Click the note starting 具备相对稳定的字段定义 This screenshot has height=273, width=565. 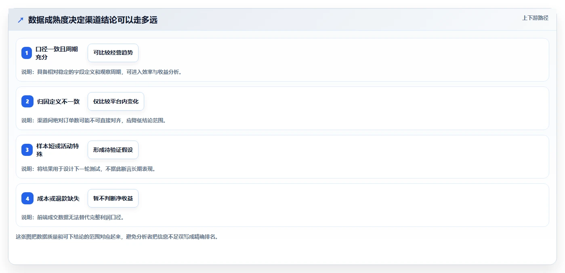point(101,72)
